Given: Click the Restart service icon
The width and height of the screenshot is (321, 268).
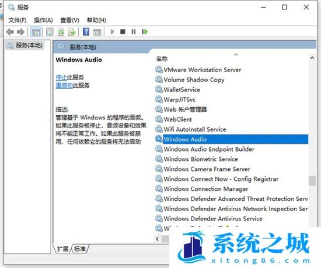Looking at the screenshot, I should pyautogui.click(x=145, y=32).
